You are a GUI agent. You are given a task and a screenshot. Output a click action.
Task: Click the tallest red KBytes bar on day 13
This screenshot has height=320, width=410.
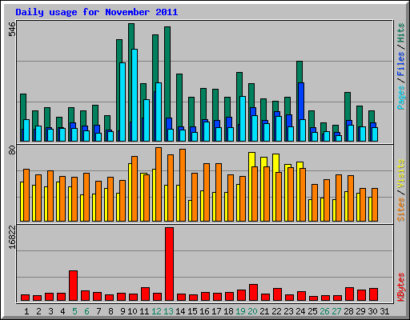[x=169, y=264]
